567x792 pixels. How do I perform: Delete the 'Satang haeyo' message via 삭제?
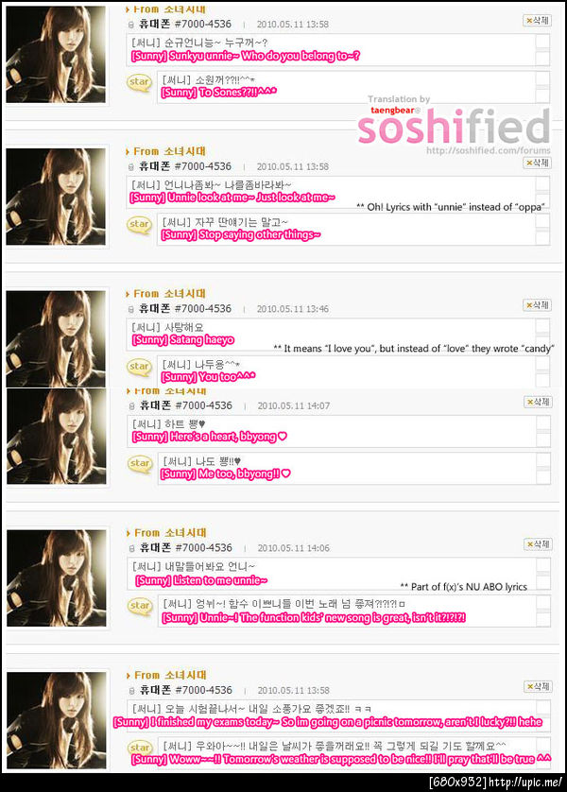pos(537,305)
